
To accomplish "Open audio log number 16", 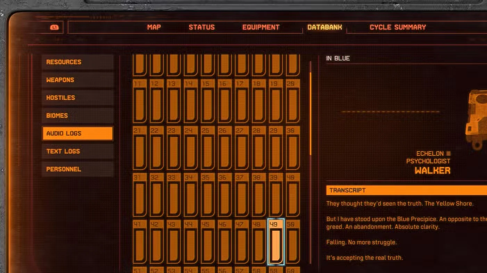I will pos(225,101).
